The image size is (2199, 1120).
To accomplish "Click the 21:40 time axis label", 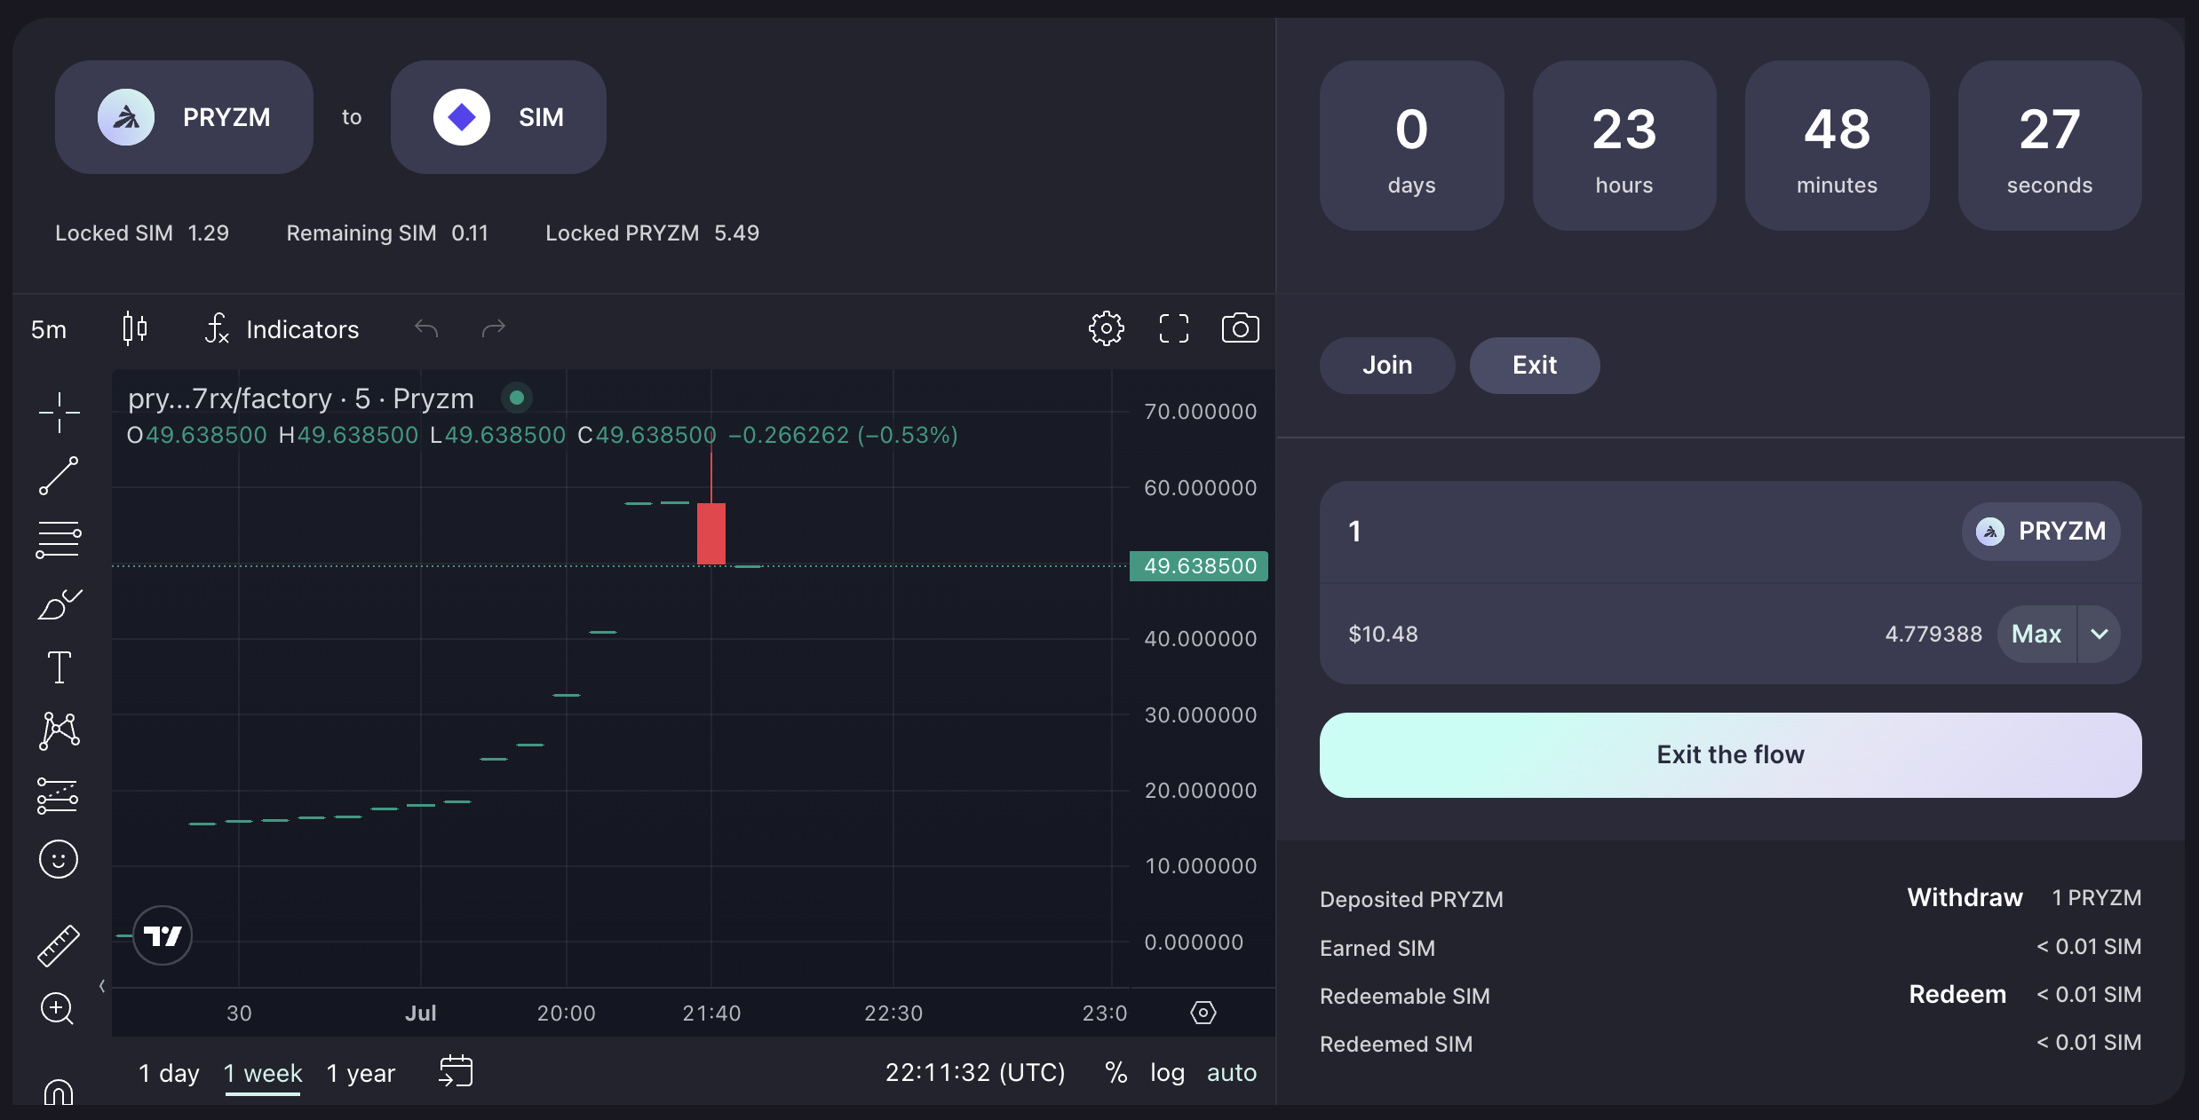I will tap(711, 1014).
